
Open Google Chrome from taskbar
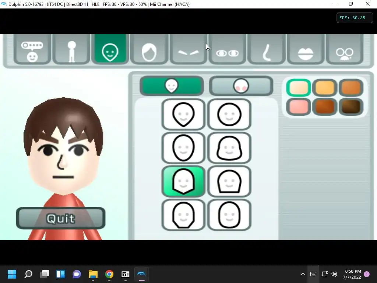click(x=109, y=274)
